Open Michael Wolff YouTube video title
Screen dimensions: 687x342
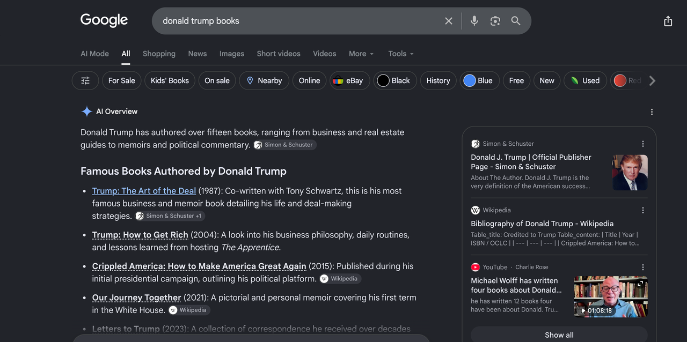(x=516, y=285)
